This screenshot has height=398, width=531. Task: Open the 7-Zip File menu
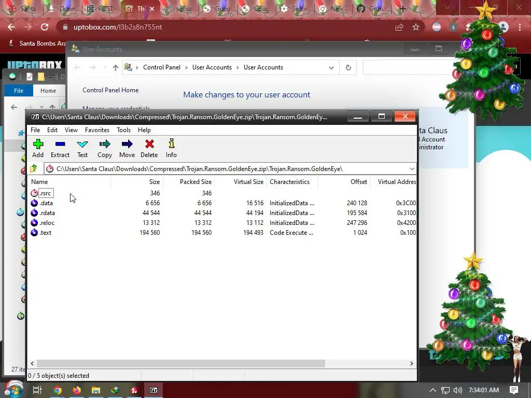(35, 130)
